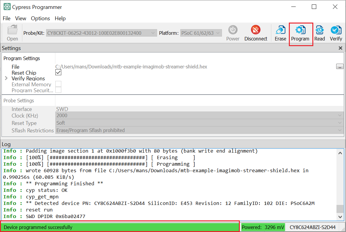Click the Cypress Programmer title bar icon
Viewport: 346px width, 232px height.
[7, 7]
